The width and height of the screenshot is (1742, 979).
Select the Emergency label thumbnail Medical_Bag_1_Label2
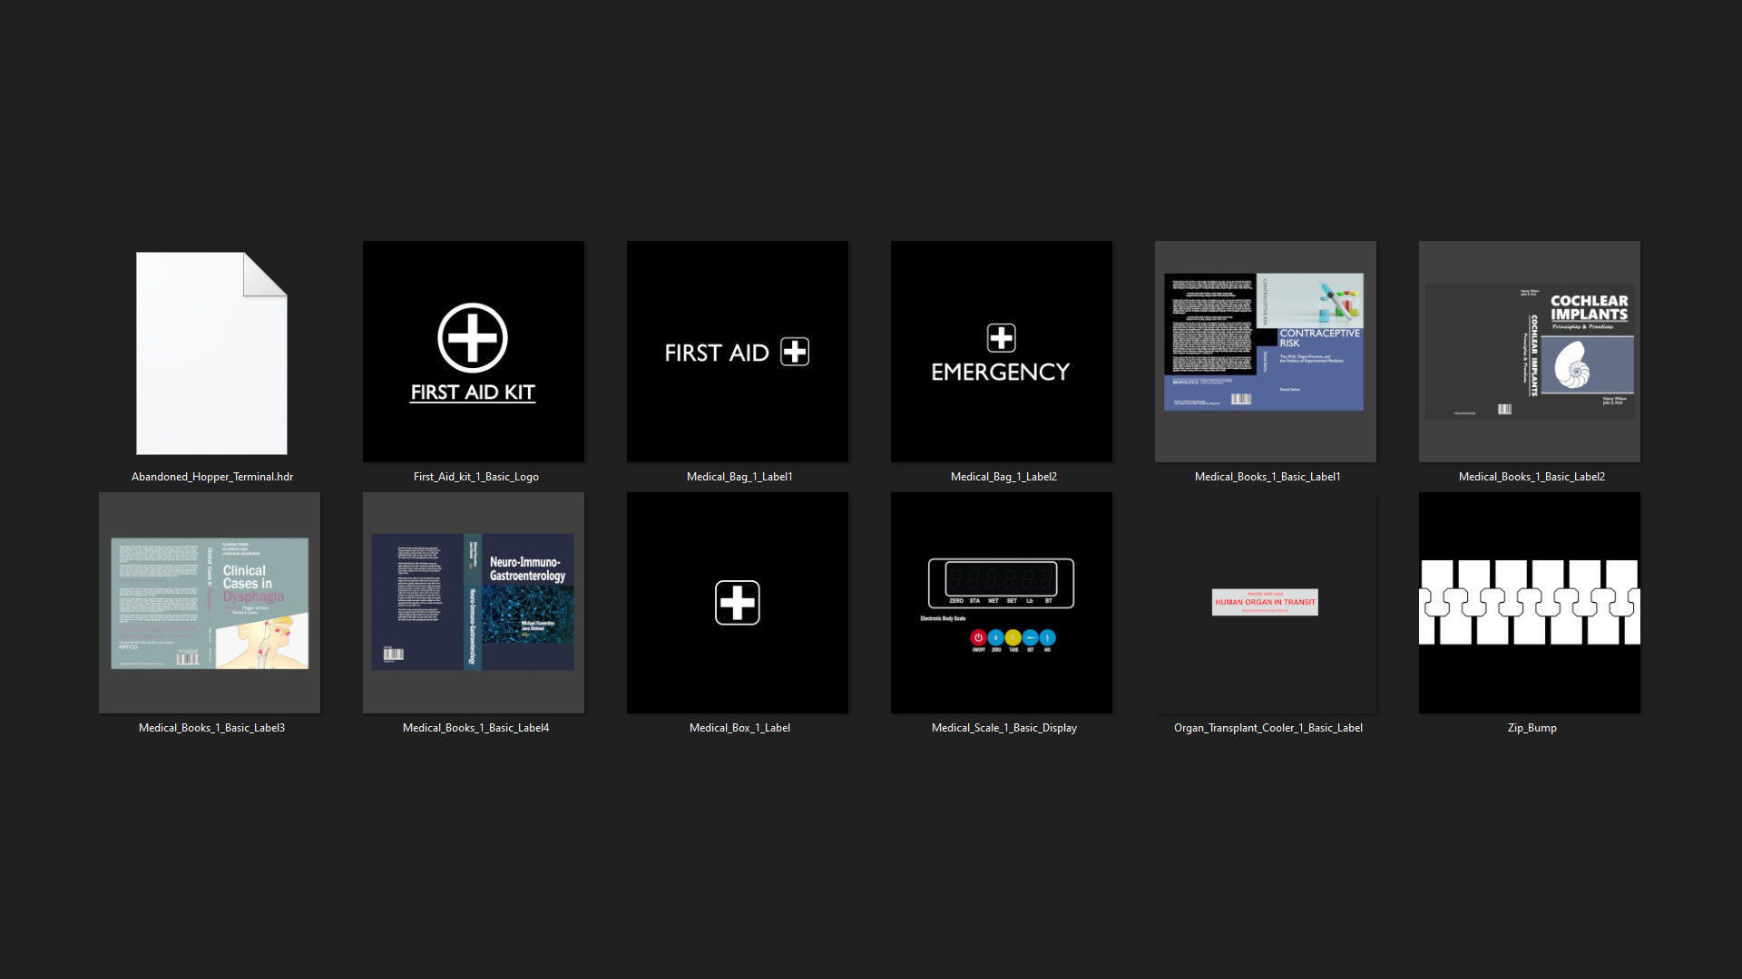click(1001, 352)
